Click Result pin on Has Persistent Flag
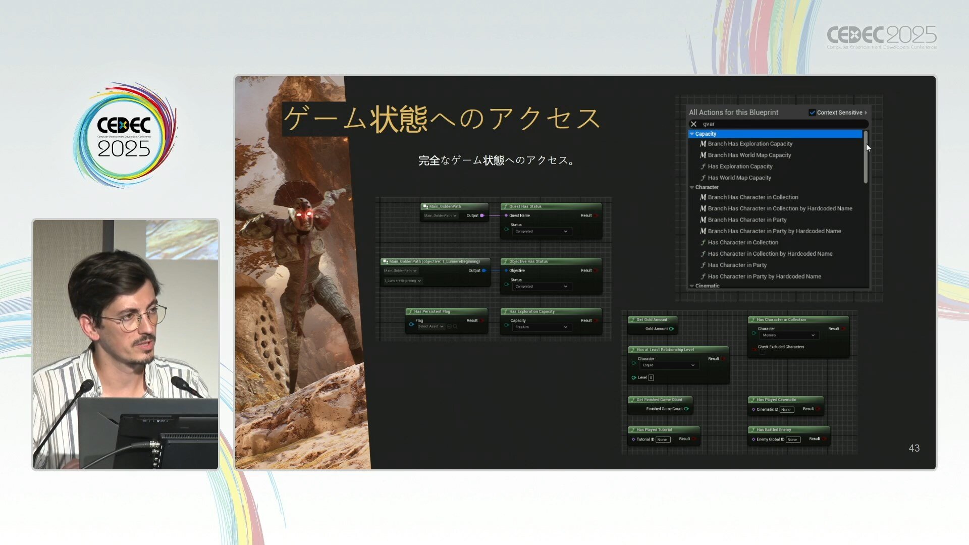Image resolution: width=969 pixels, height=545 pixels. pos(482,321)
